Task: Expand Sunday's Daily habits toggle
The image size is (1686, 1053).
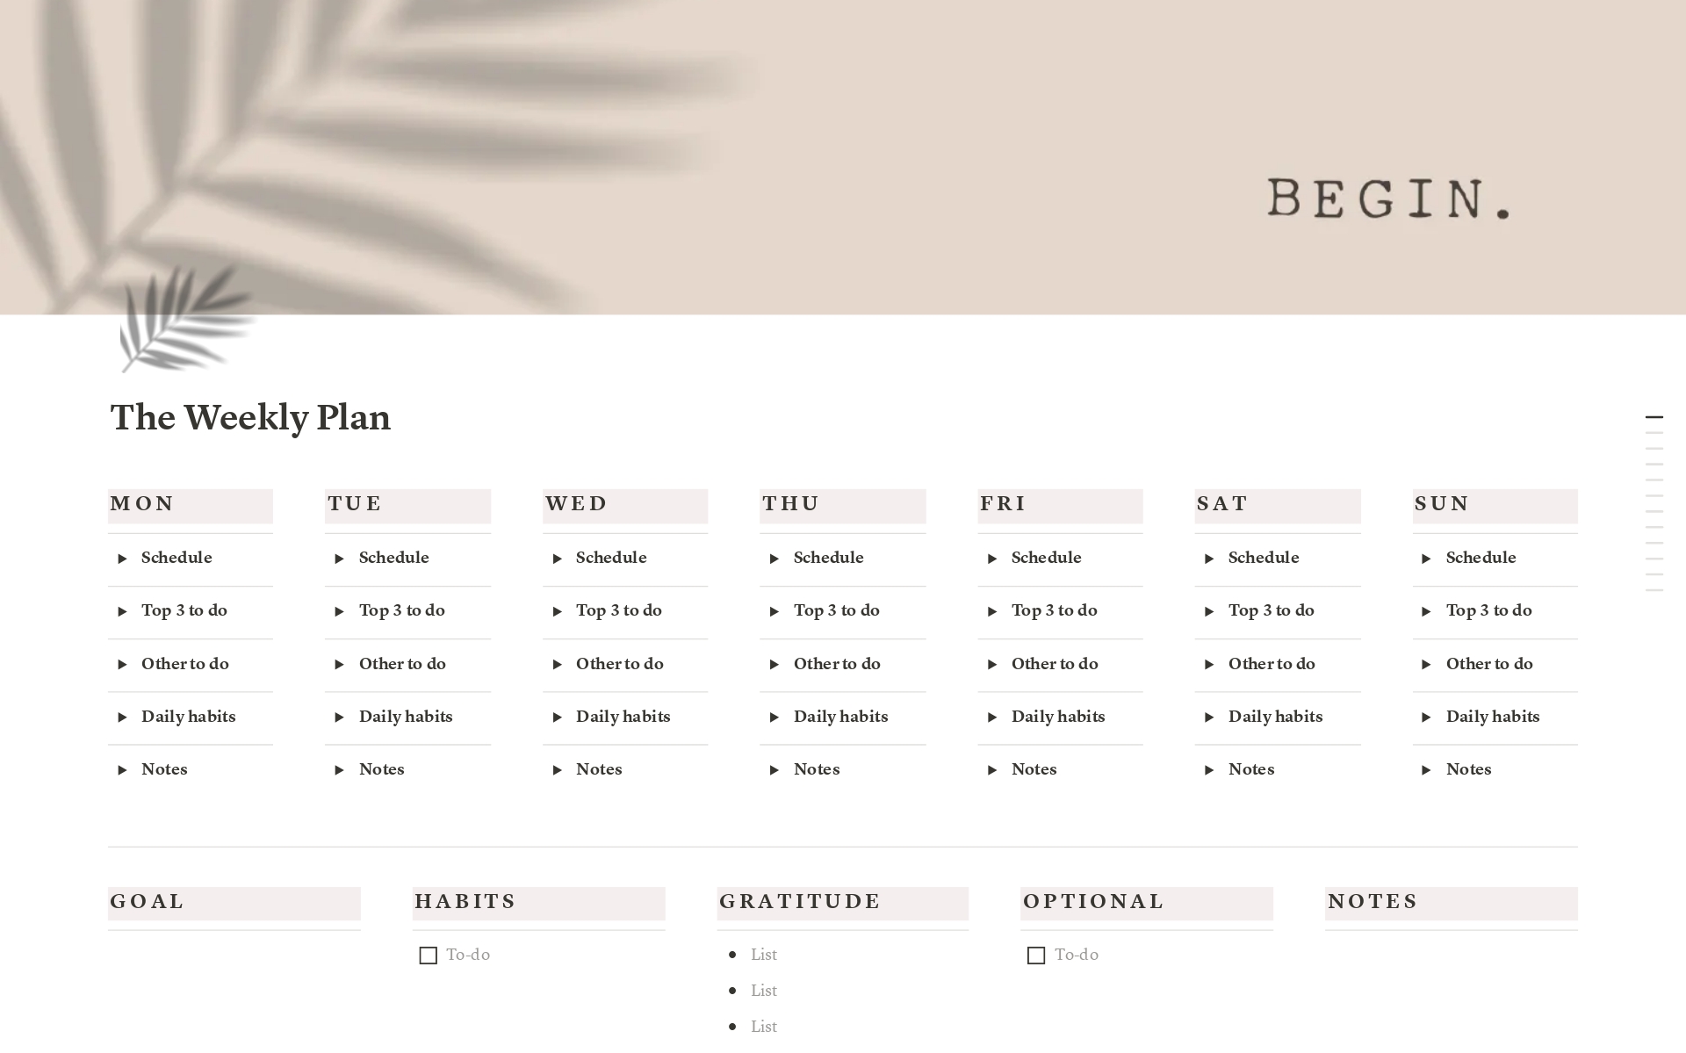Action: point(1427,718)
